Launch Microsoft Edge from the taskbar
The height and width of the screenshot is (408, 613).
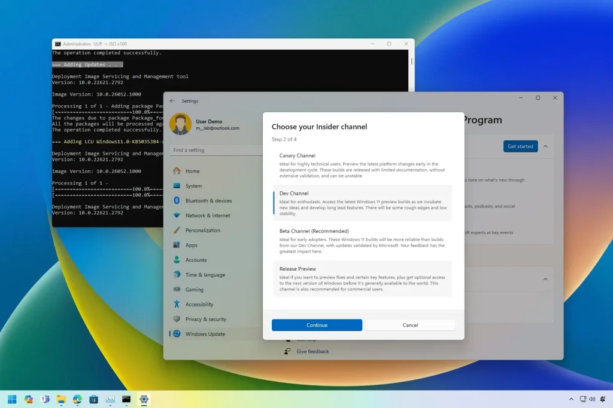pos(77,399)
